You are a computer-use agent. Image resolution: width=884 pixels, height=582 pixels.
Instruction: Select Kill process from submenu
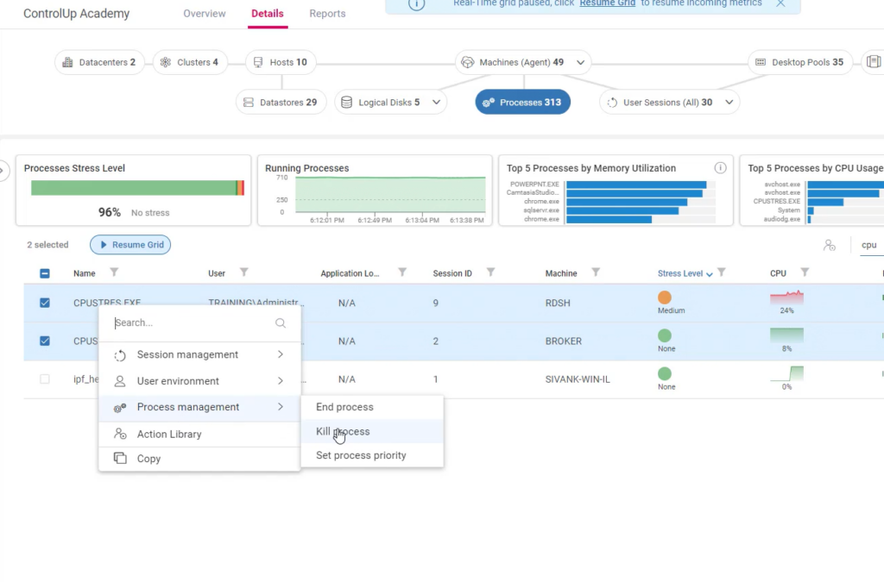[x=343, y=431]
